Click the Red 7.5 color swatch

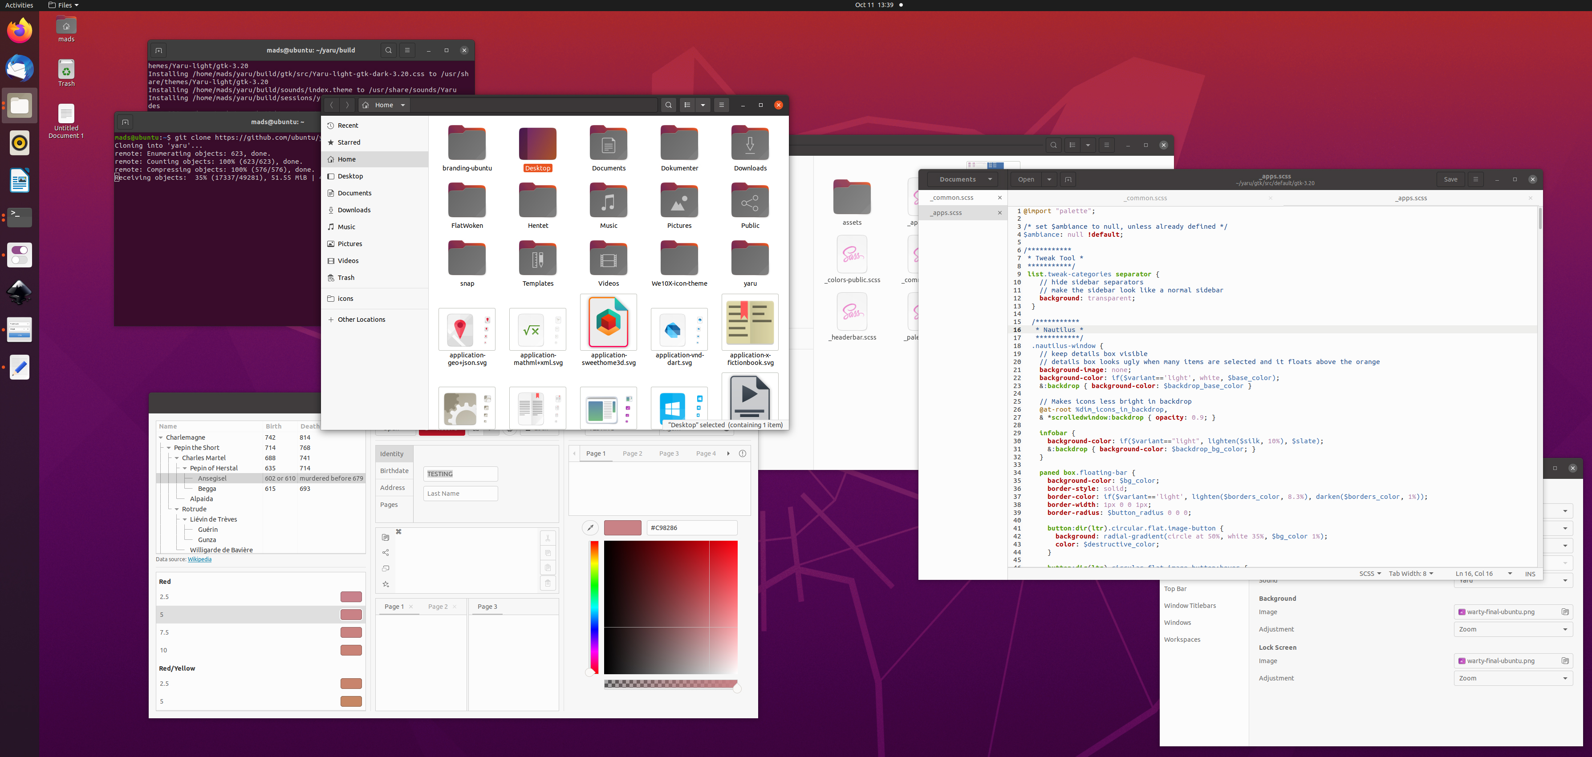[x=351, y=633]
